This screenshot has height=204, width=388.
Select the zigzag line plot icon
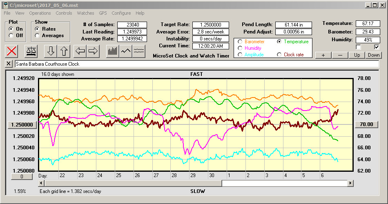(126, 51)
